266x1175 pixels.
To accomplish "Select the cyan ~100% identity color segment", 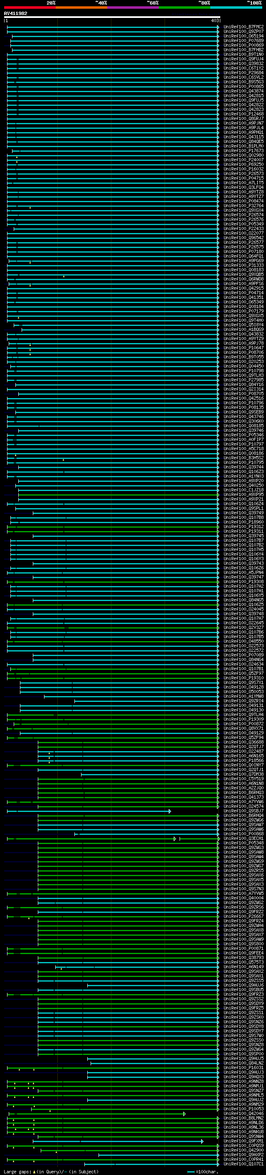I will click(236, 8).
